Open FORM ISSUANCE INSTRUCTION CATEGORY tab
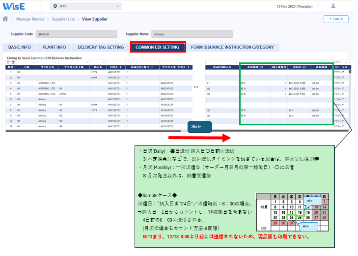 tap(232, 47)
